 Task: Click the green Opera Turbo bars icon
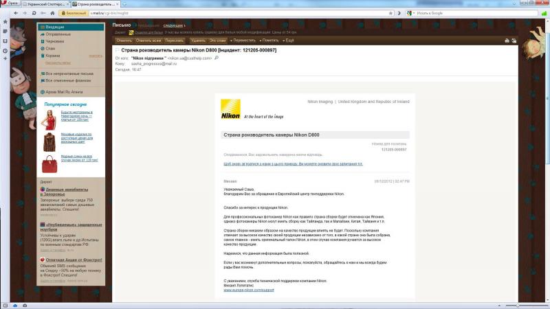pyautogui.click(x=544, y=13)
